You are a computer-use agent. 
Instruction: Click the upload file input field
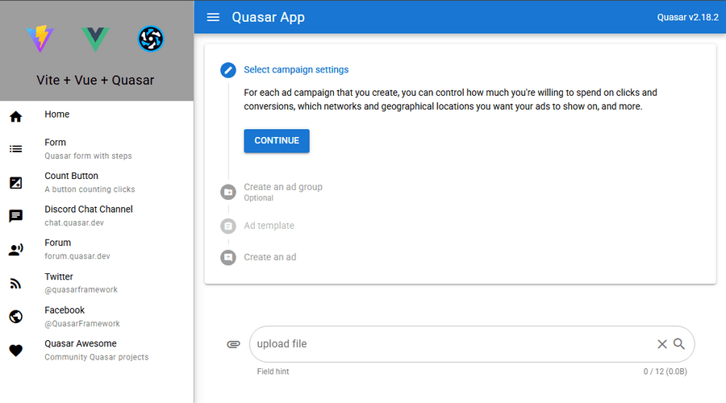coord(453,344)
